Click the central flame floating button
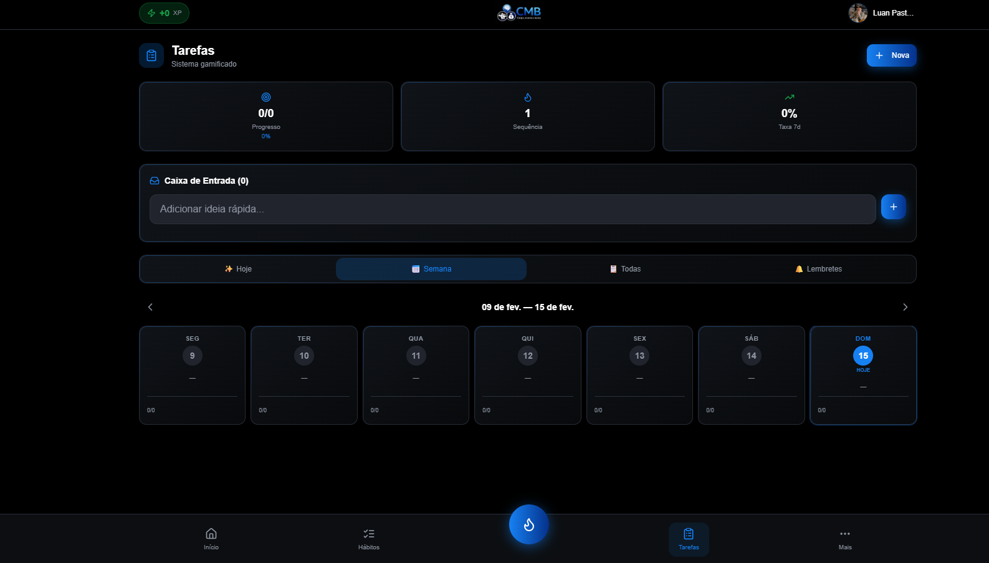This screenshot has width=989, height=563. click(528, 524)
